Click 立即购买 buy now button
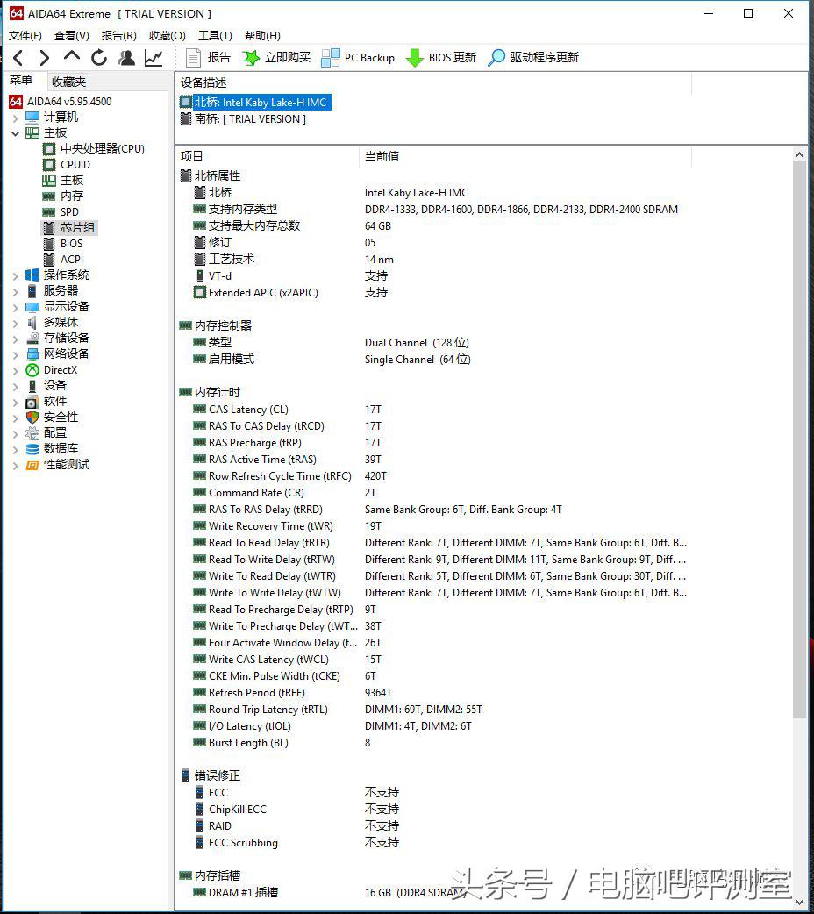The height and width of the screenshot is (914, 814). pyautogui.click(x=276, y=58)
